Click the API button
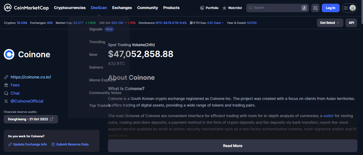 [351, 23]
